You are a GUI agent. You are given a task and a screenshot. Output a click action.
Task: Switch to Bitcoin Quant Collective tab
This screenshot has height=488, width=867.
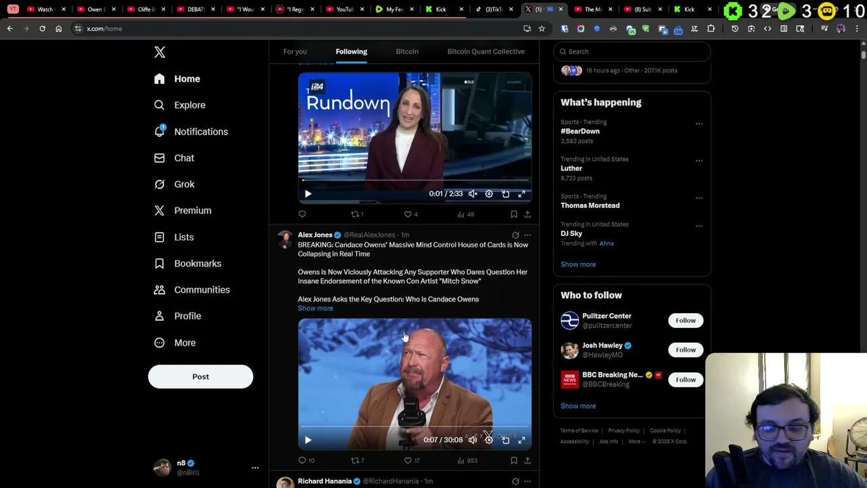486,52
